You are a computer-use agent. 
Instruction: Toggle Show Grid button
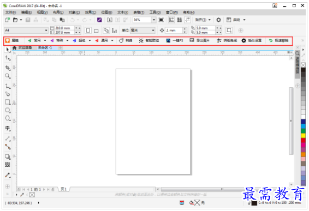pos(179,20)
